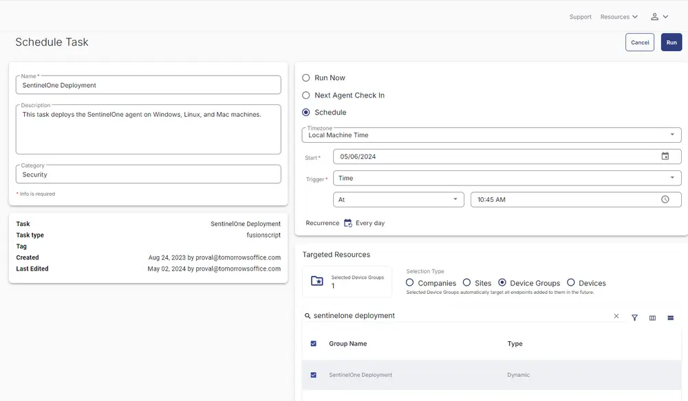Click the Run button
The width and height of the screenshot is (688, 401).
(671, 43)
